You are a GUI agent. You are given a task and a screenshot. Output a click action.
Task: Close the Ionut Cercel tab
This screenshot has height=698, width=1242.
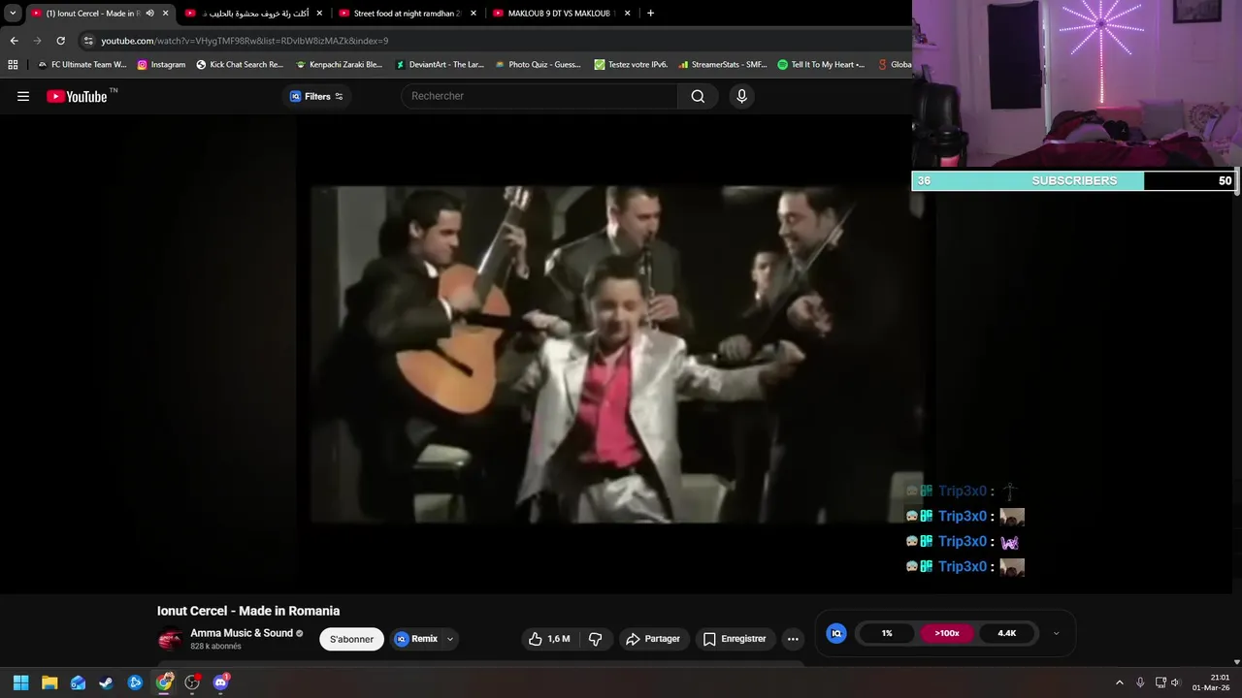pyautogui.click(x=165, y=14)
